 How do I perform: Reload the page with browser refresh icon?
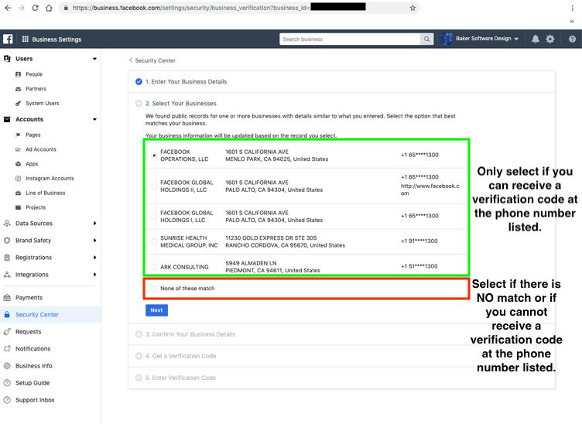(36, 8)
